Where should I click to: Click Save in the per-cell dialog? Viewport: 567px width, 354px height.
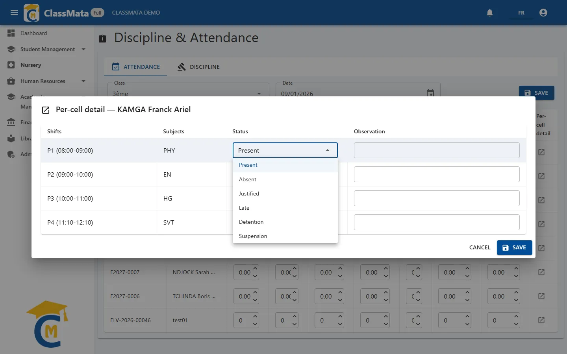click(514, 247)
